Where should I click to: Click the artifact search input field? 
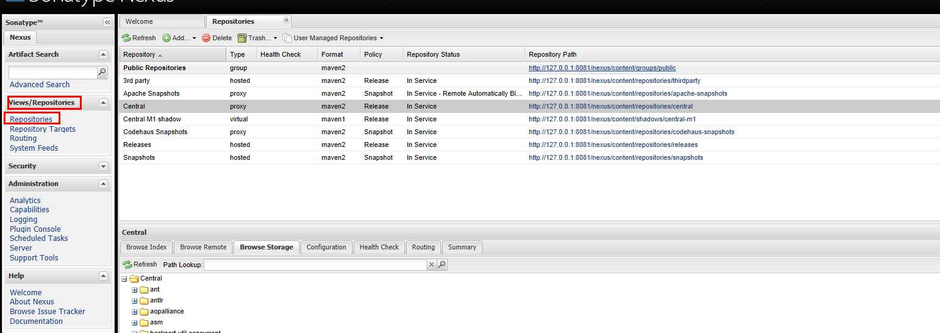(x=53, y=73)
